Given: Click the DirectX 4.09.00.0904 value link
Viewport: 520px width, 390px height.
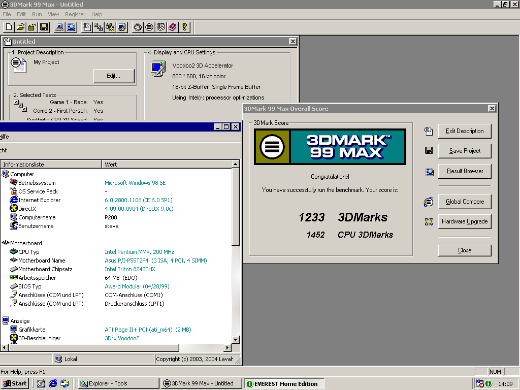Looking at the screenshot, I should [x=139, y=209].
